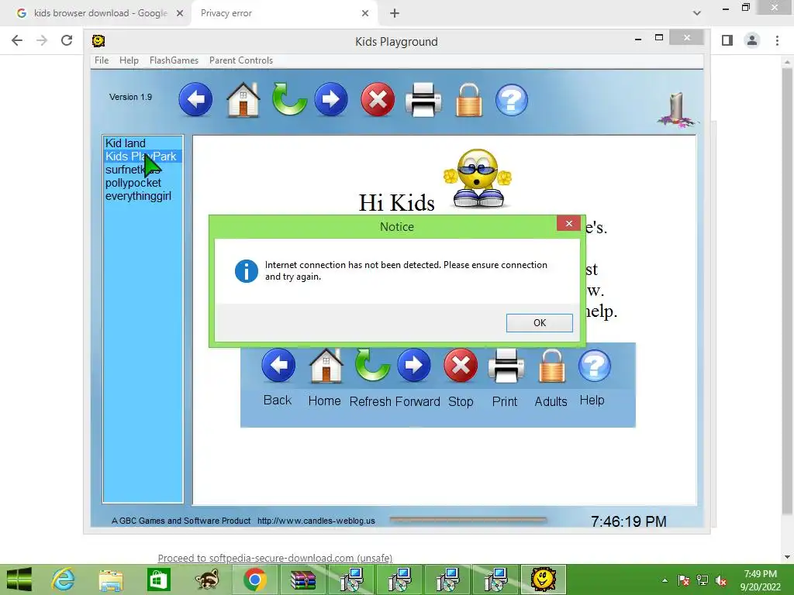The image size is (794, 595).
Task: Click the raccoon app icon in taskbar
Action: [x=206, y=580]
